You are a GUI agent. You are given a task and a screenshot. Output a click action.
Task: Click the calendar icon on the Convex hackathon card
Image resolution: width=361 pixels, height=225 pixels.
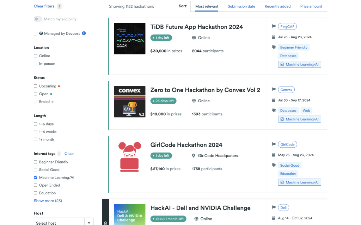(274, 100)
